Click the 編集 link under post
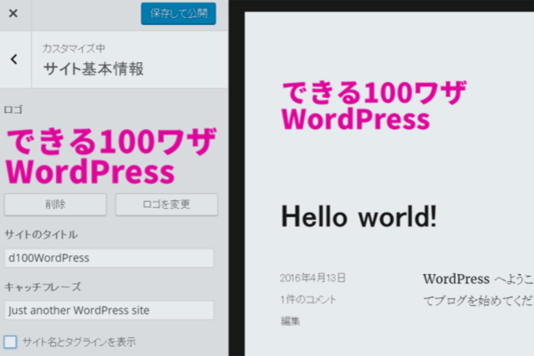The image size is (534, 356). (290, 321)
